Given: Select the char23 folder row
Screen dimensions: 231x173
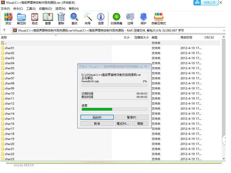Looking at the screenshot, I should pyautogui.click(x=110, y=159).
